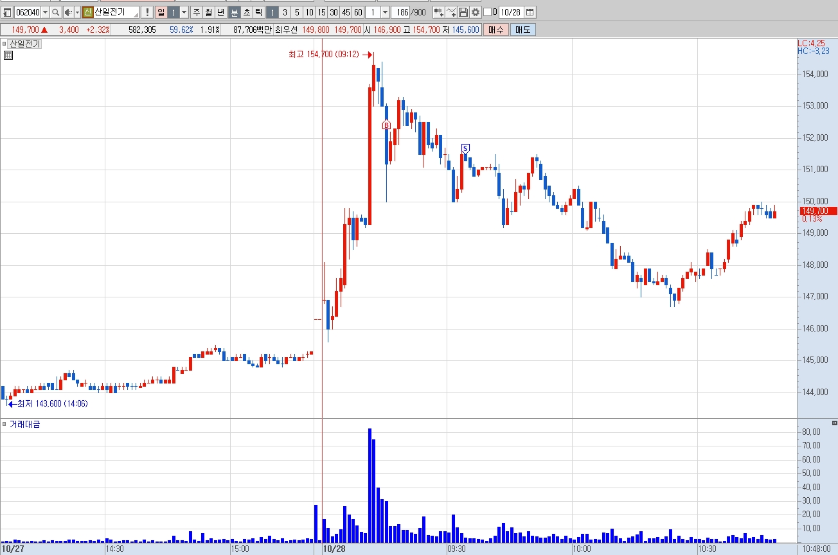This screenshot has height=555, width=838.
Task: Open the stock search magnifier icon
Action: 56,12
